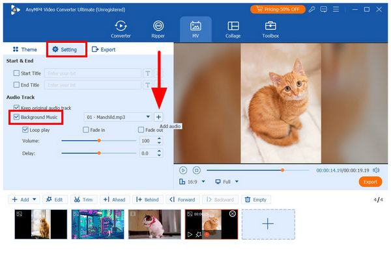Move clip Forward

pyautogui.click(x=182, y=199)
